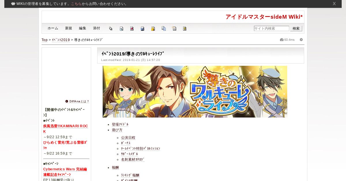
Task: Open Cybernetics Wars 完結編 campaign link
Action: [65, 169]
